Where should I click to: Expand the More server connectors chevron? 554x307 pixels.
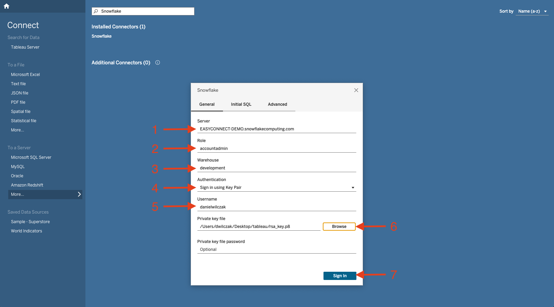tap(79, 194)
